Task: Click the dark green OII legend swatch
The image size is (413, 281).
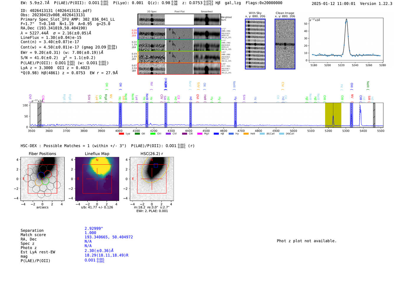Action: coord(137,134)
